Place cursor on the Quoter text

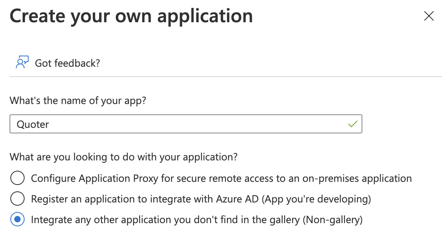click(33, 125)
